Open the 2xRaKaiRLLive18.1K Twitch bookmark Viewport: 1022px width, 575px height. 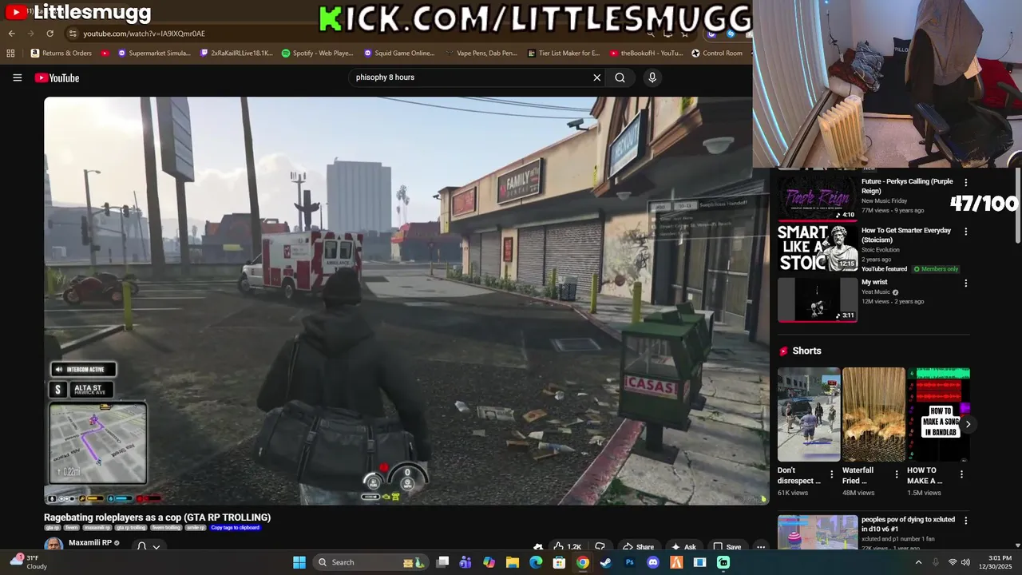click(236, 54)
